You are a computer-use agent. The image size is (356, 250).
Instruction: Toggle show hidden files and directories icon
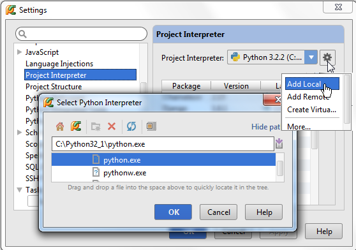[151, 126]
